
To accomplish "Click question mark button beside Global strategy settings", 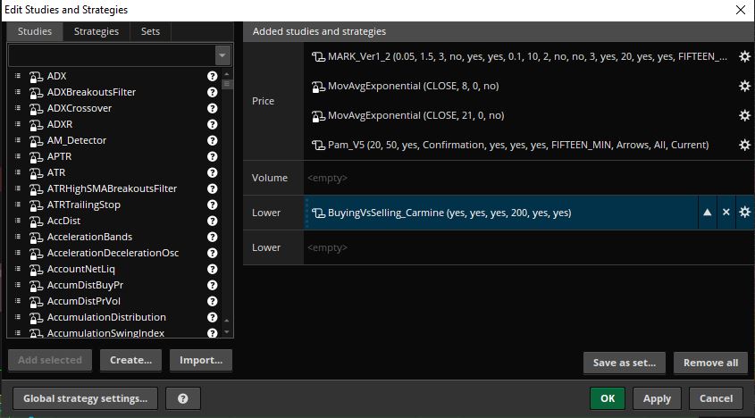I will [183, 398].
